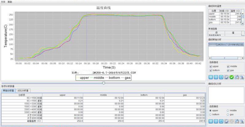Click up arrow of realtime temperature table scrollbar
The image size is (245, 127).
point(243,14)
